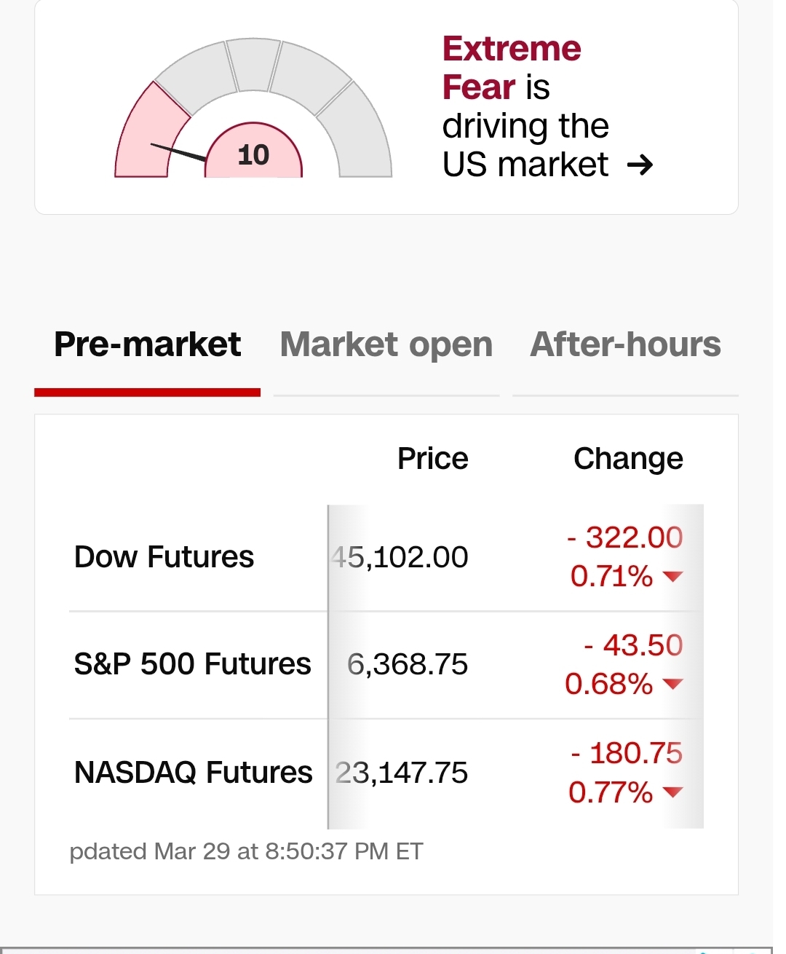Click NASDAQ Futures red down triangle
Image resolution: width=786 pixels, height=954 pixels.
point(673,792)
